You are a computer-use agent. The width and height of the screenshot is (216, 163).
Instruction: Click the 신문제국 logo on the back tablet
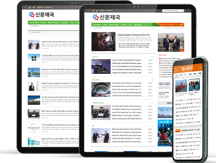tap(41, 15)
